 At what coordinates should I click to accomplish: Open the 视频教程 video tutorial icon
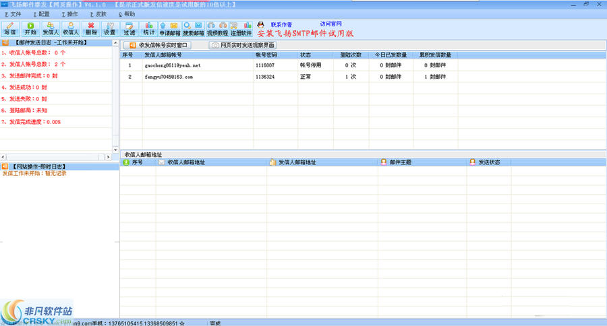(x=218, y=29)
